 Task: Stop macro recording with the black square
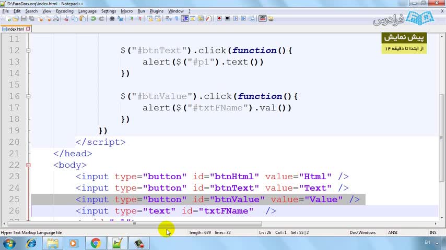coord(227,19)
